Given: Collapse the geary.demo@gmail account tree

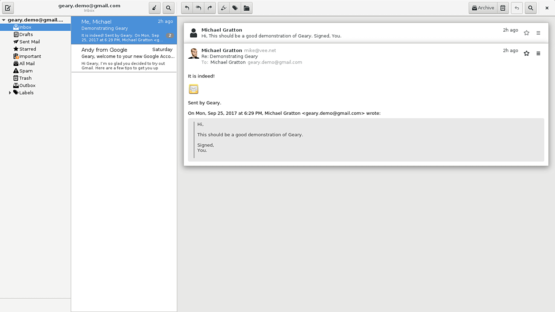Looking at the screenshot, I should [4, 20].
